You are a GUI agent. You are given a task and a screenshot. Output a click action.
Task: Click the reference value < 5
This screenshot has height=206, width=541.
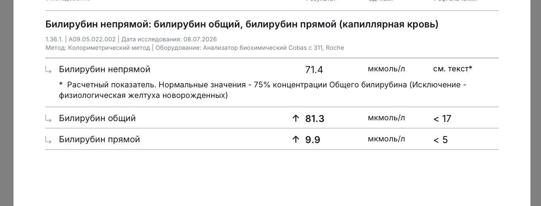(440, 140)
